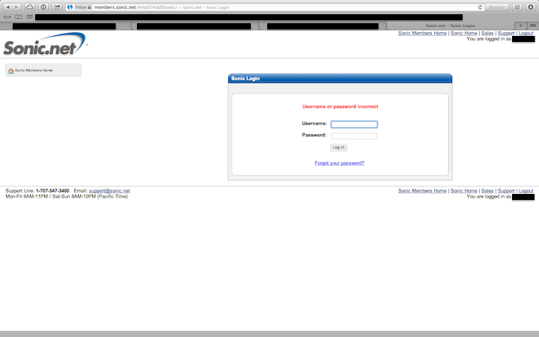This screenshot has height=337, width=539.
Task: Open the Share toolbar button
Action: (x=57, y=7)
